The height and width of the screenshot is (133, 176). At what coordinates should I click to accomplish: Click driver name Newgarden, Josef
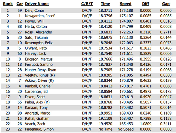tap(40, 16)
